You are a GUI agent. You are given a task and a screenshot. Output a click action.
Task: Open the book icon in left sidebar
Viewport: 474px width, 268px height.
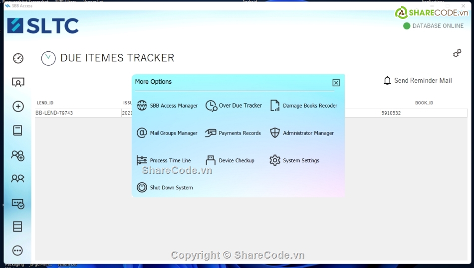point(18,131)
